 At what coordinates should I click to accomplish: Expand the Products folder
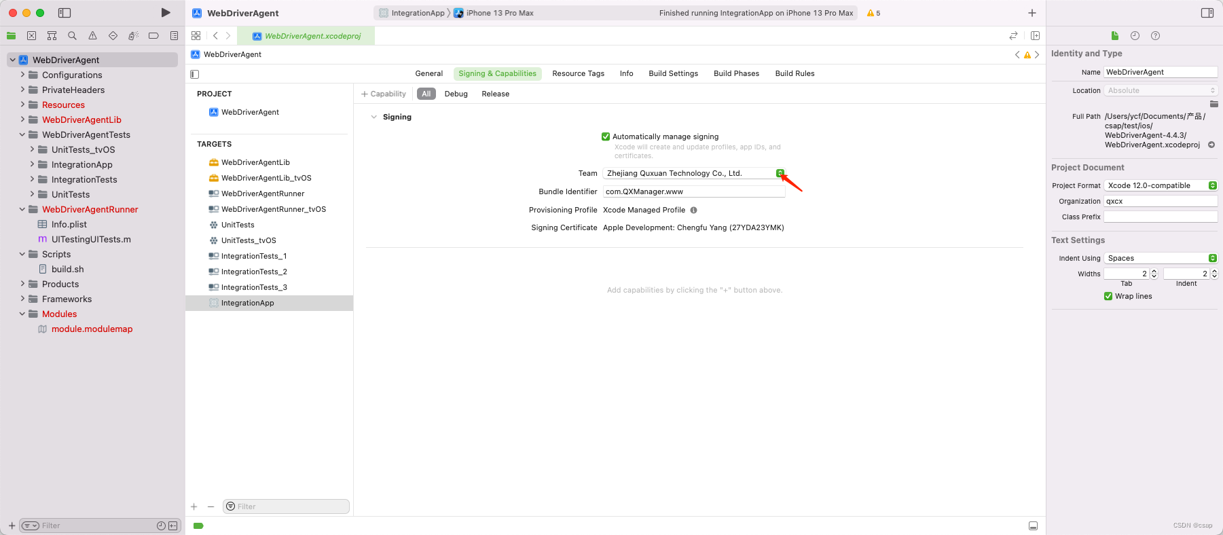pos(22,284)
